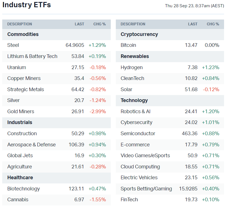Open the Lithium & Battery Tech ETF
This screenshot has width=226, height=206.
[32, 56]
